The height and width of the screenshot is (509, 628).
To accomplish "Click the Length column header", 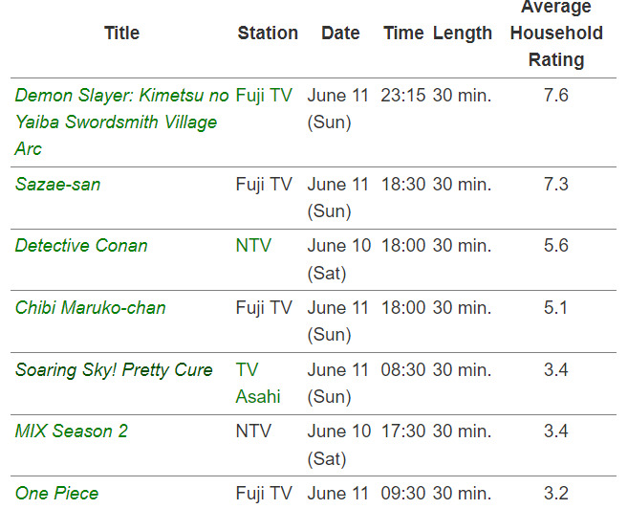I will click(x=463, y=33).
